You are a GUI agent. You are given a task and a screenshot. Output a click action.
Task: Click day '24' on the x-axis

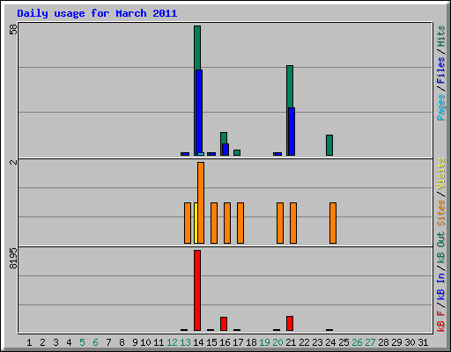(x=330, y=342)
